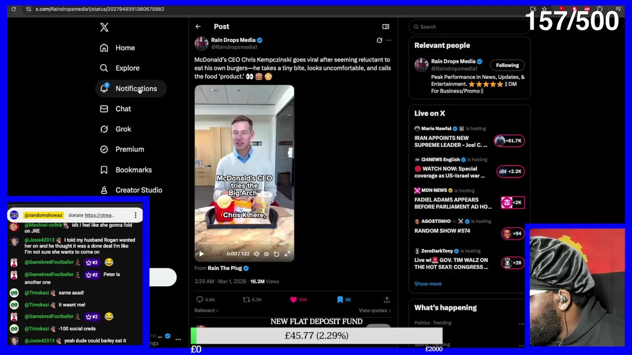Open Rain Drops Media in Relevant people
Image resolution: width=632 pixels, height=355 pixels.
453,62
